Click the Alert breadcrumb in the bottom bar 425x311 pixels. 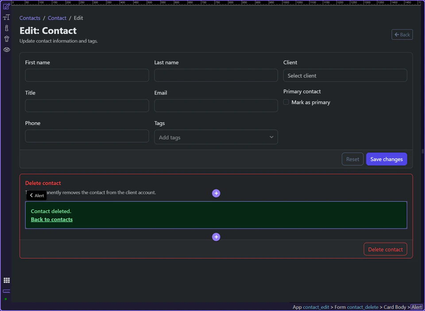416,307
